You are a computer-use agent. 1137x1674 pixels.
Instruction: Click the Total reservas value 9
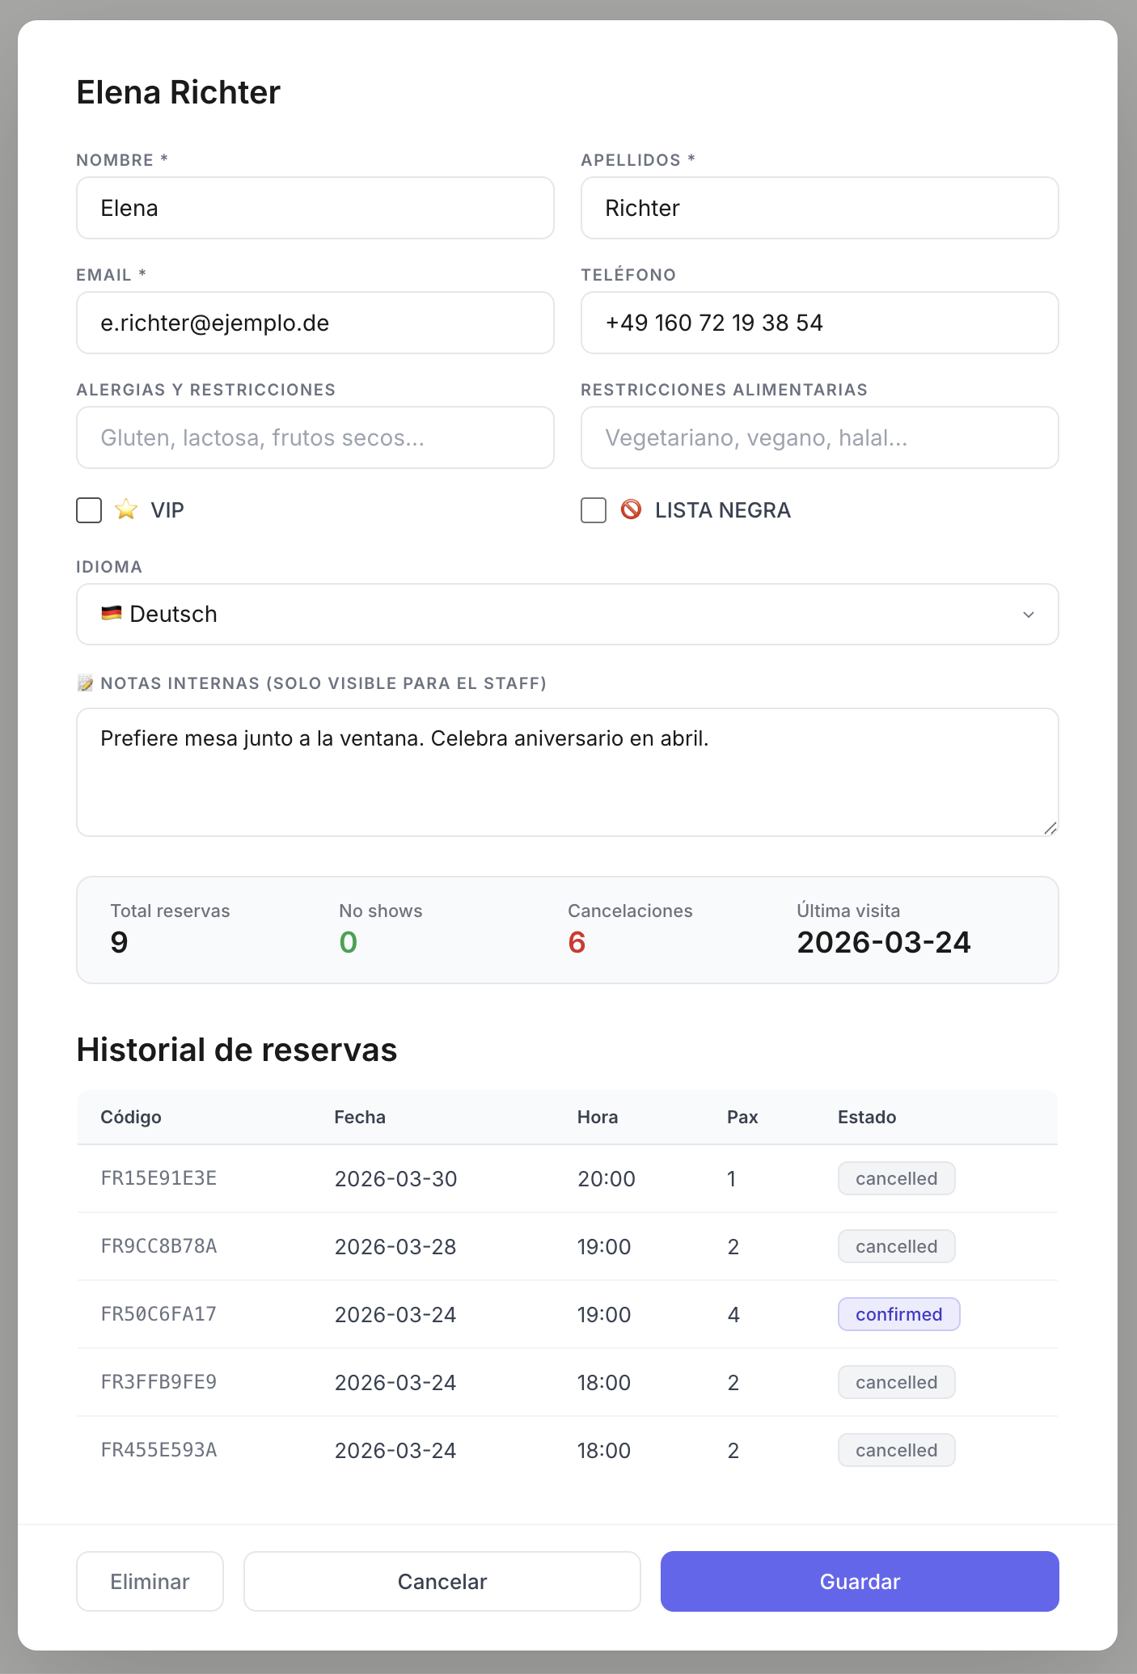pos(119,942)
